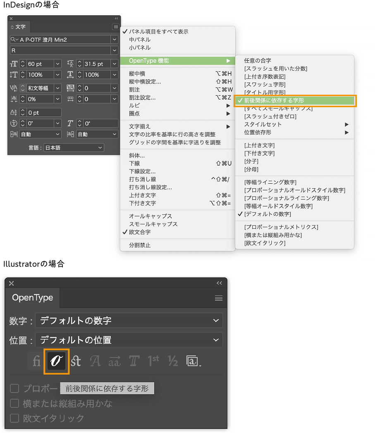Open スタイルセット submenu
The image size is (375, 433).
[295, 124]
